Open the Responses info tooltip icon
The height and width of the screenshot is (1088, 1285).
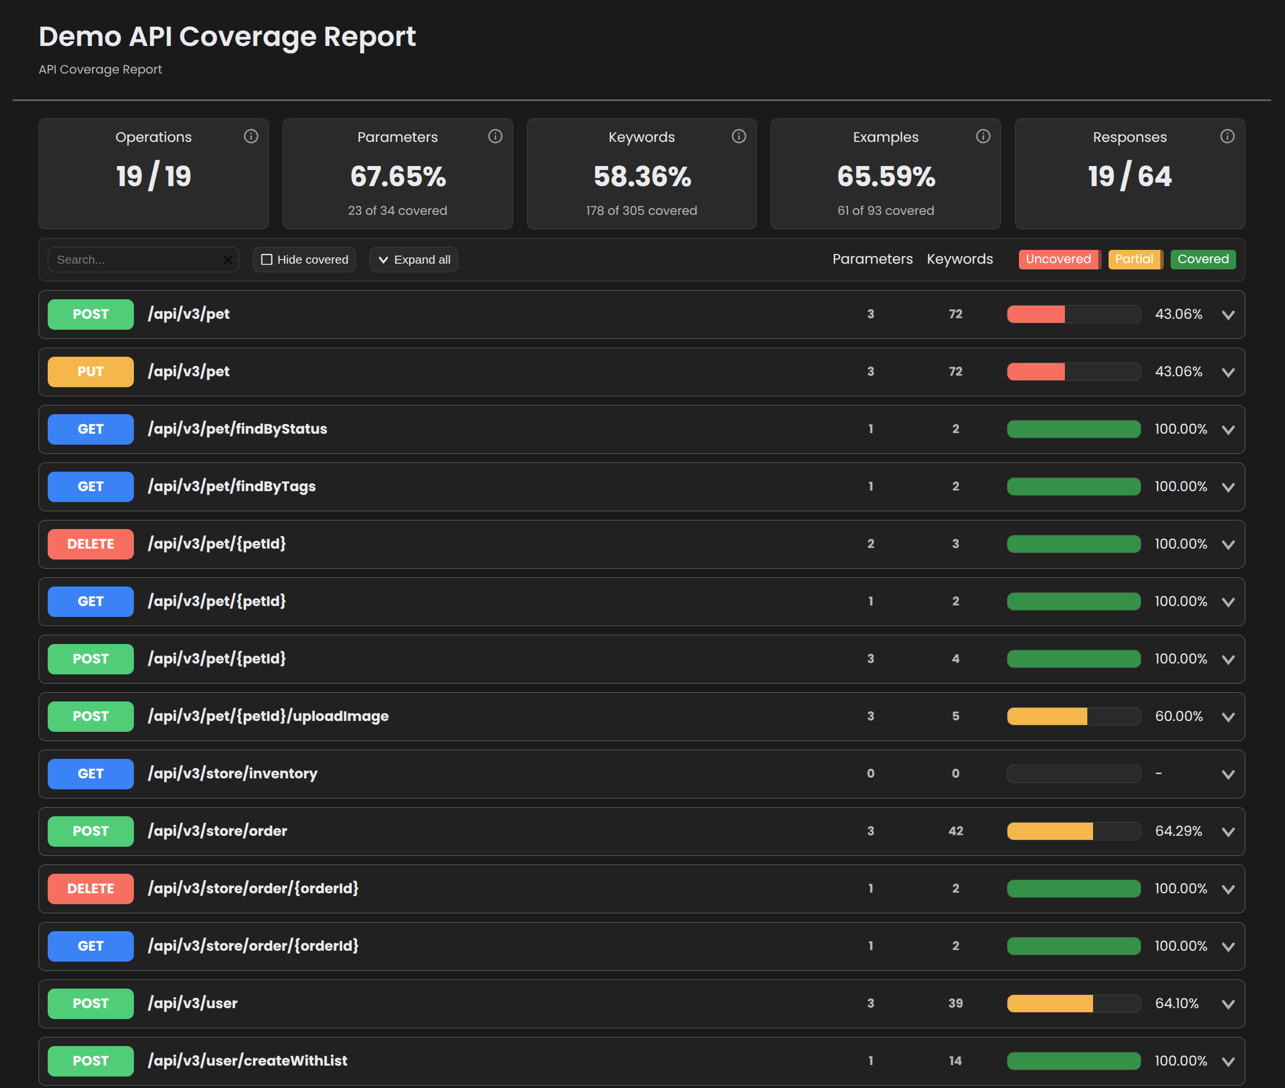tap(1227, 136)
